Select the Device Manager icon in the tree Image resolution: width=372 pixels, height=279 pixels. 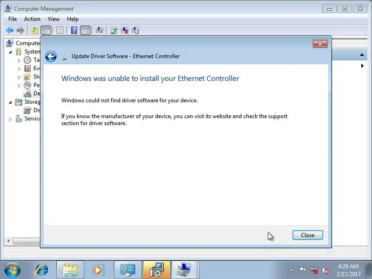tap(27, 93)
